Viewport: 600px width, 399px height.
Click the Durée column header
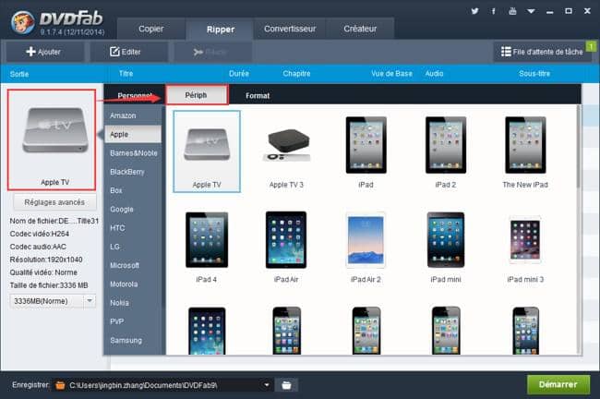(239, 74)
